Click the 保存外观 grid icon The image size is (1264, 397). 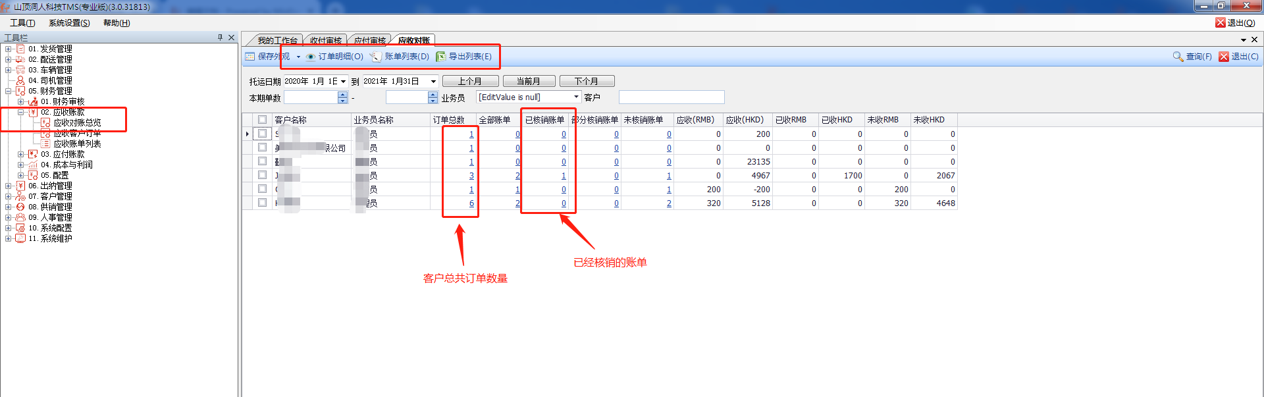(250, 57)
